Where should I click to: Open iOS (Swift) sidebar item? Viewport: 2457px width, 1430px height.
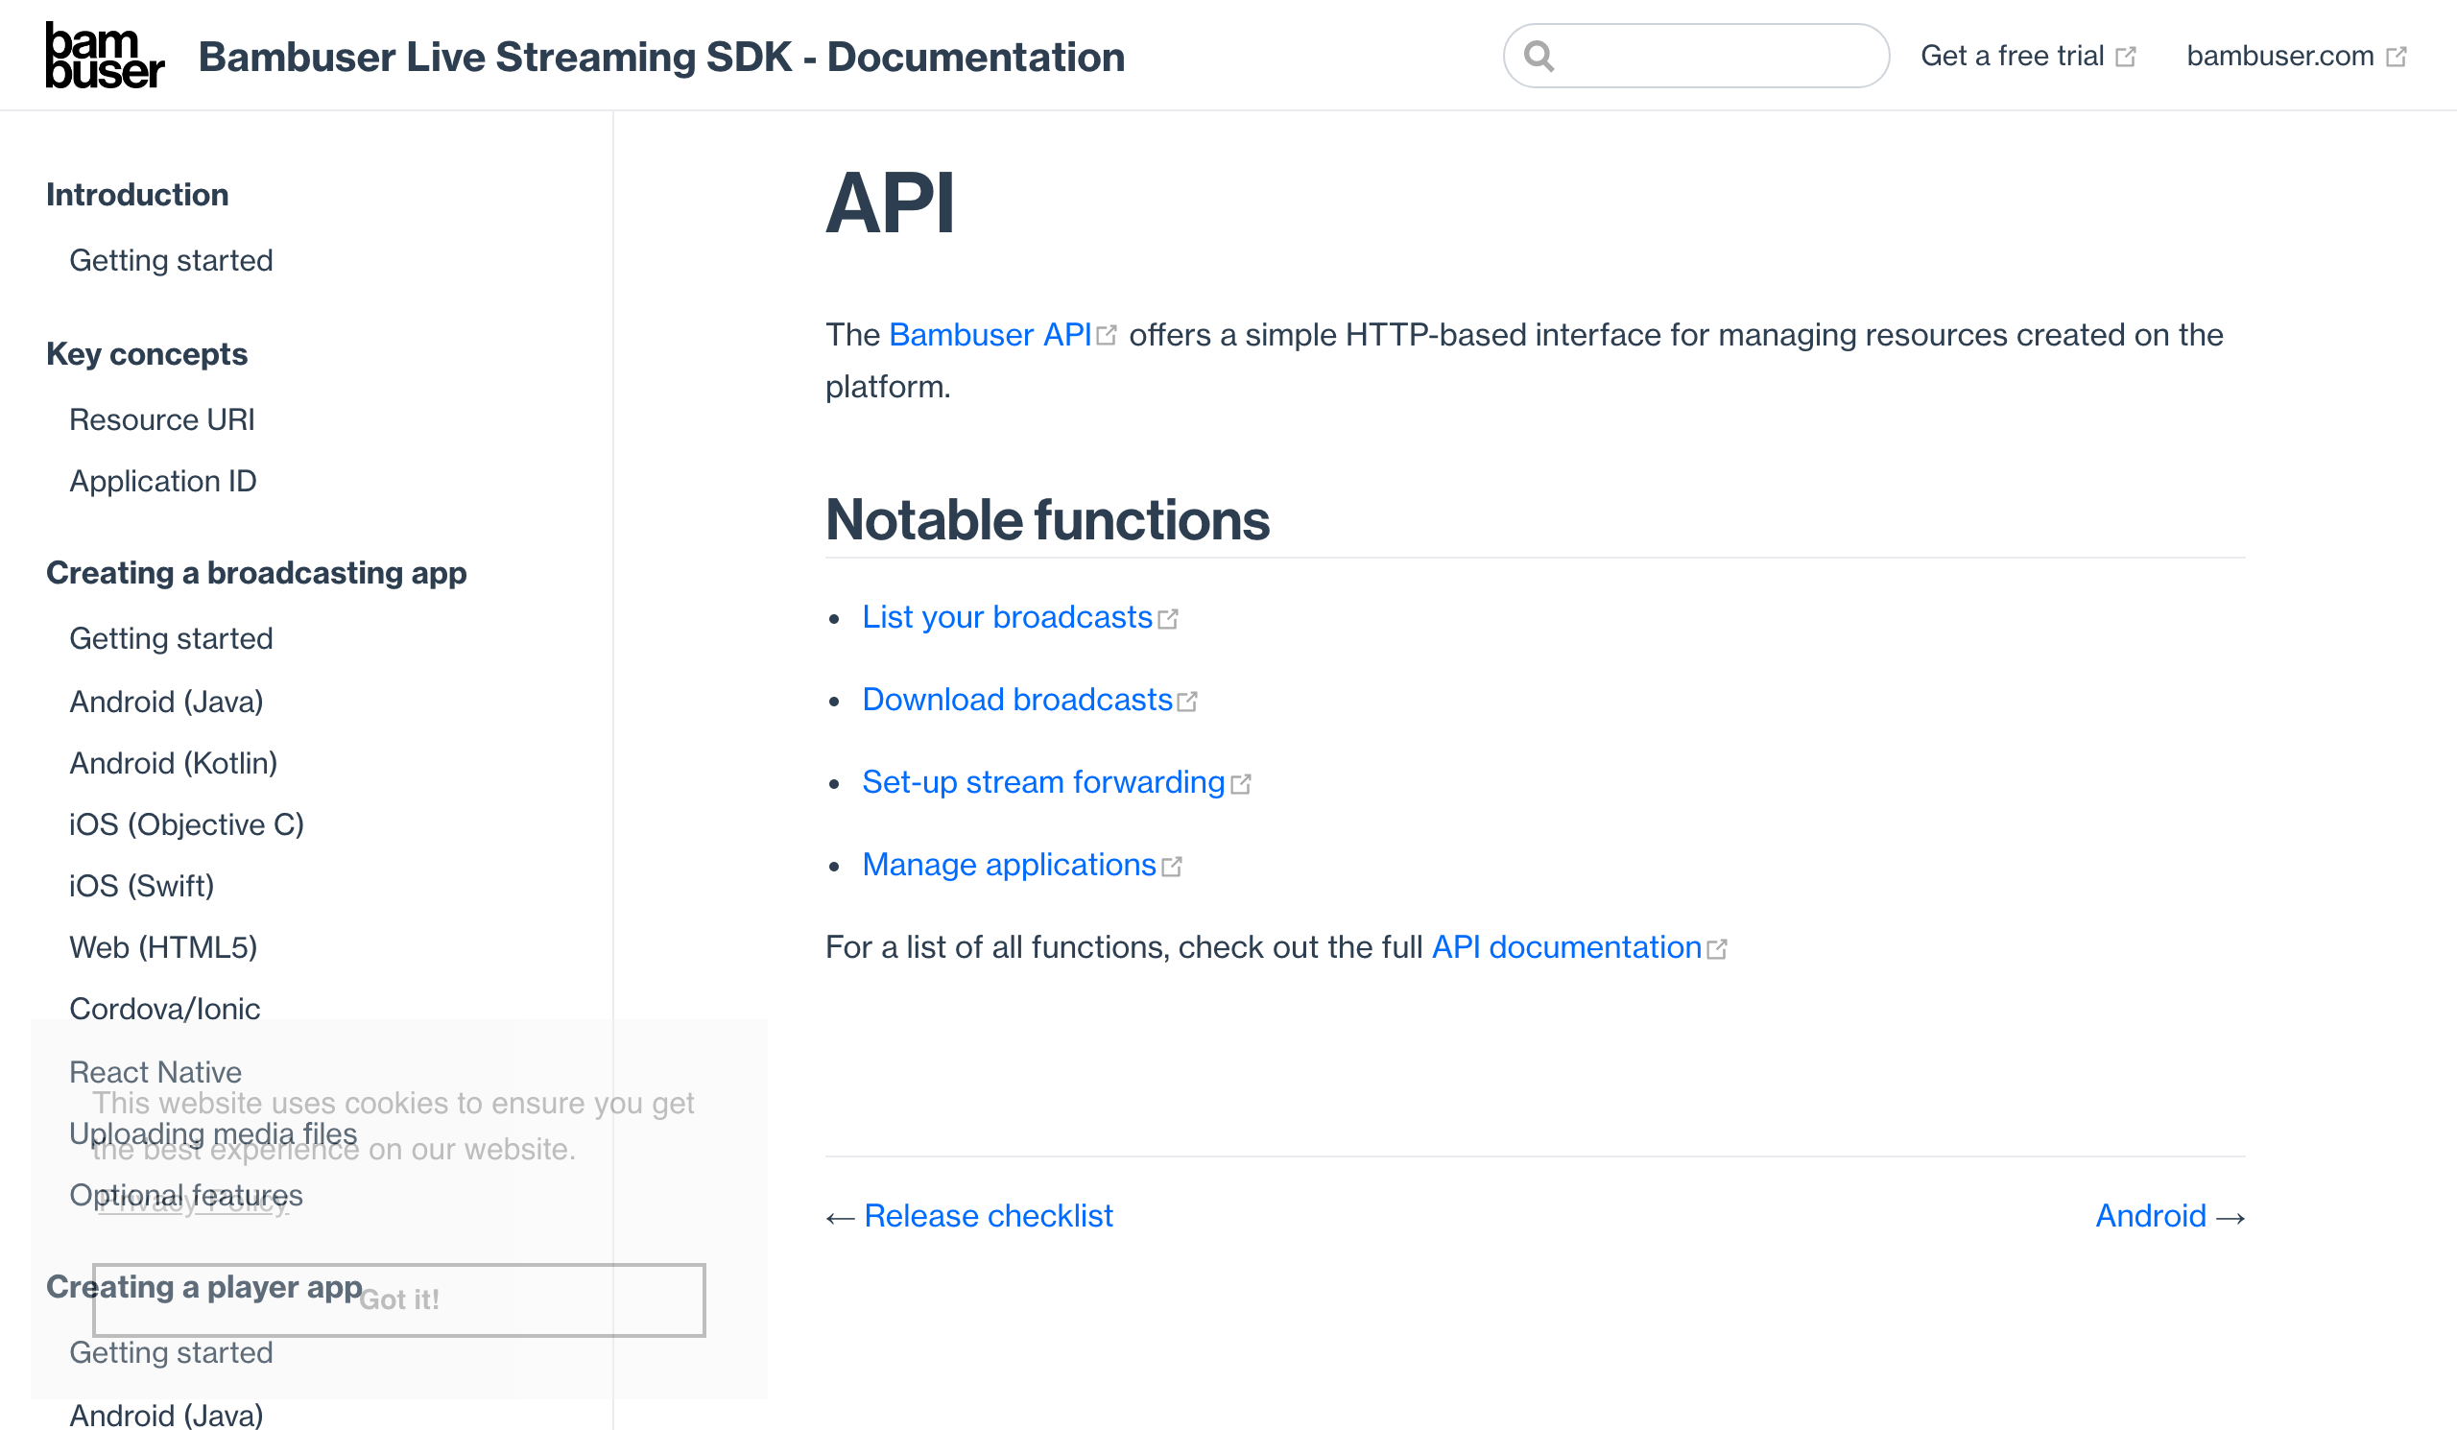coord(141,886)
